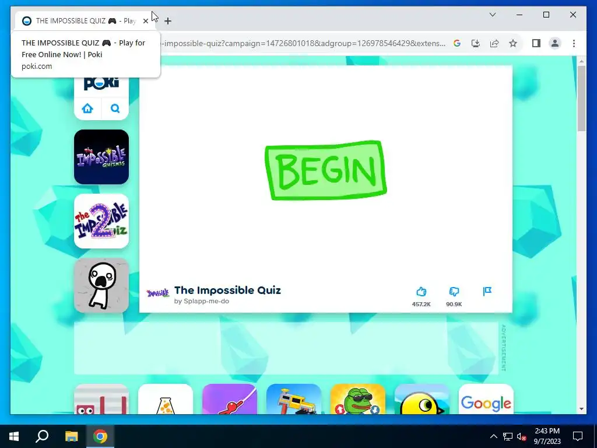The image size is (597, 448).
Task: Expand the tab search chevron
Action: coord(492,15)
